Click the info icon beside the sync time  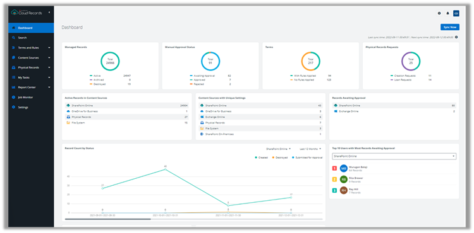[x=456, y=37]
